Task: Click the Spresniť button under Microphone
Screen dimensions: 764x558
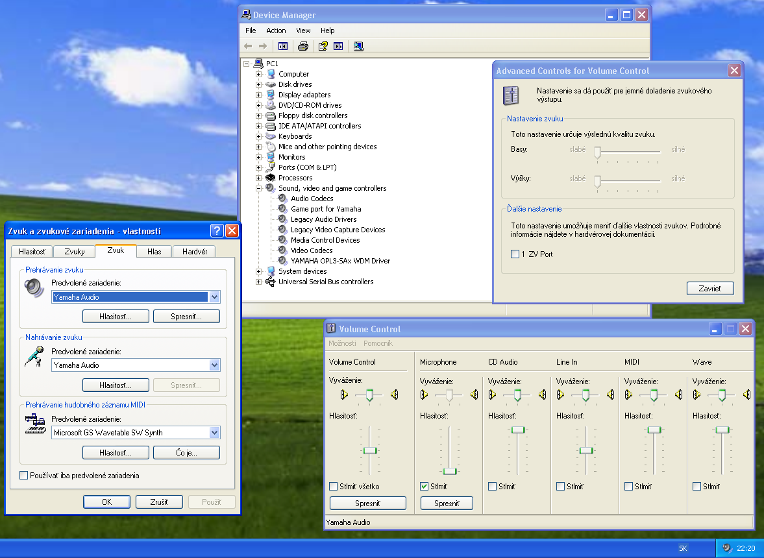Action: click(447, 503)
